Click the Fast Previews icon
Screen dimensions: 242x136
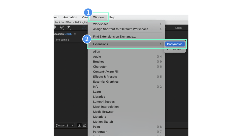click(79, 125)
